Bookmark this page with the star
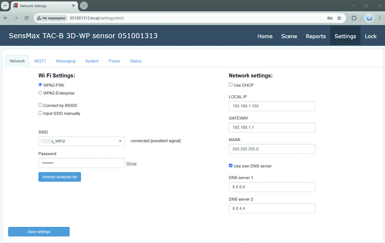This screenshot has height=243, width=385. 339,18
